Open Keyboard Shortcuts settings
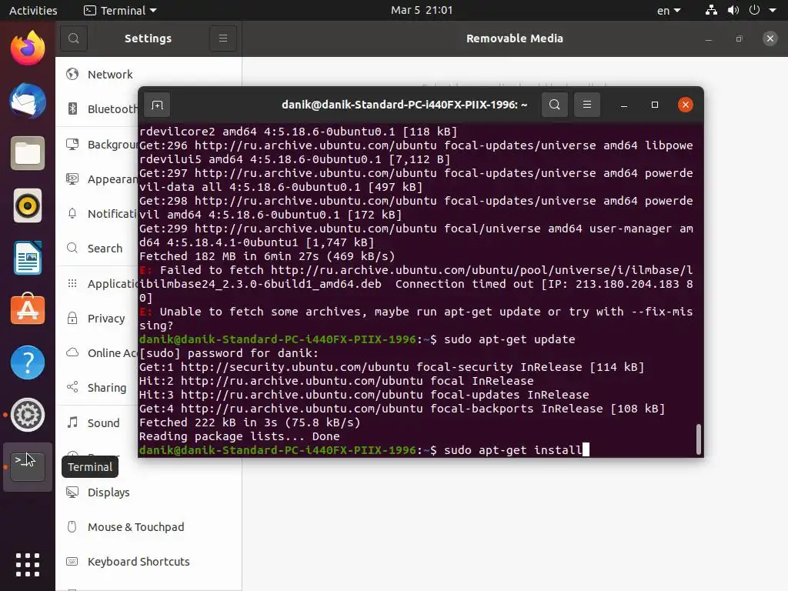Viewport: 788px width, 591px height. 149,561
